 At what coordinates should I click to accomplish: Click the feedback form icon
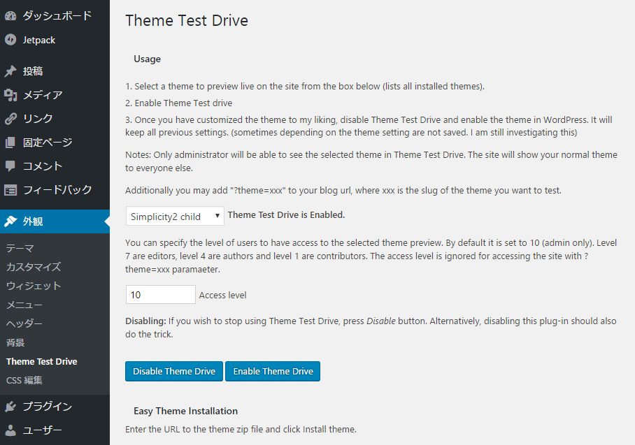[10, 190]
